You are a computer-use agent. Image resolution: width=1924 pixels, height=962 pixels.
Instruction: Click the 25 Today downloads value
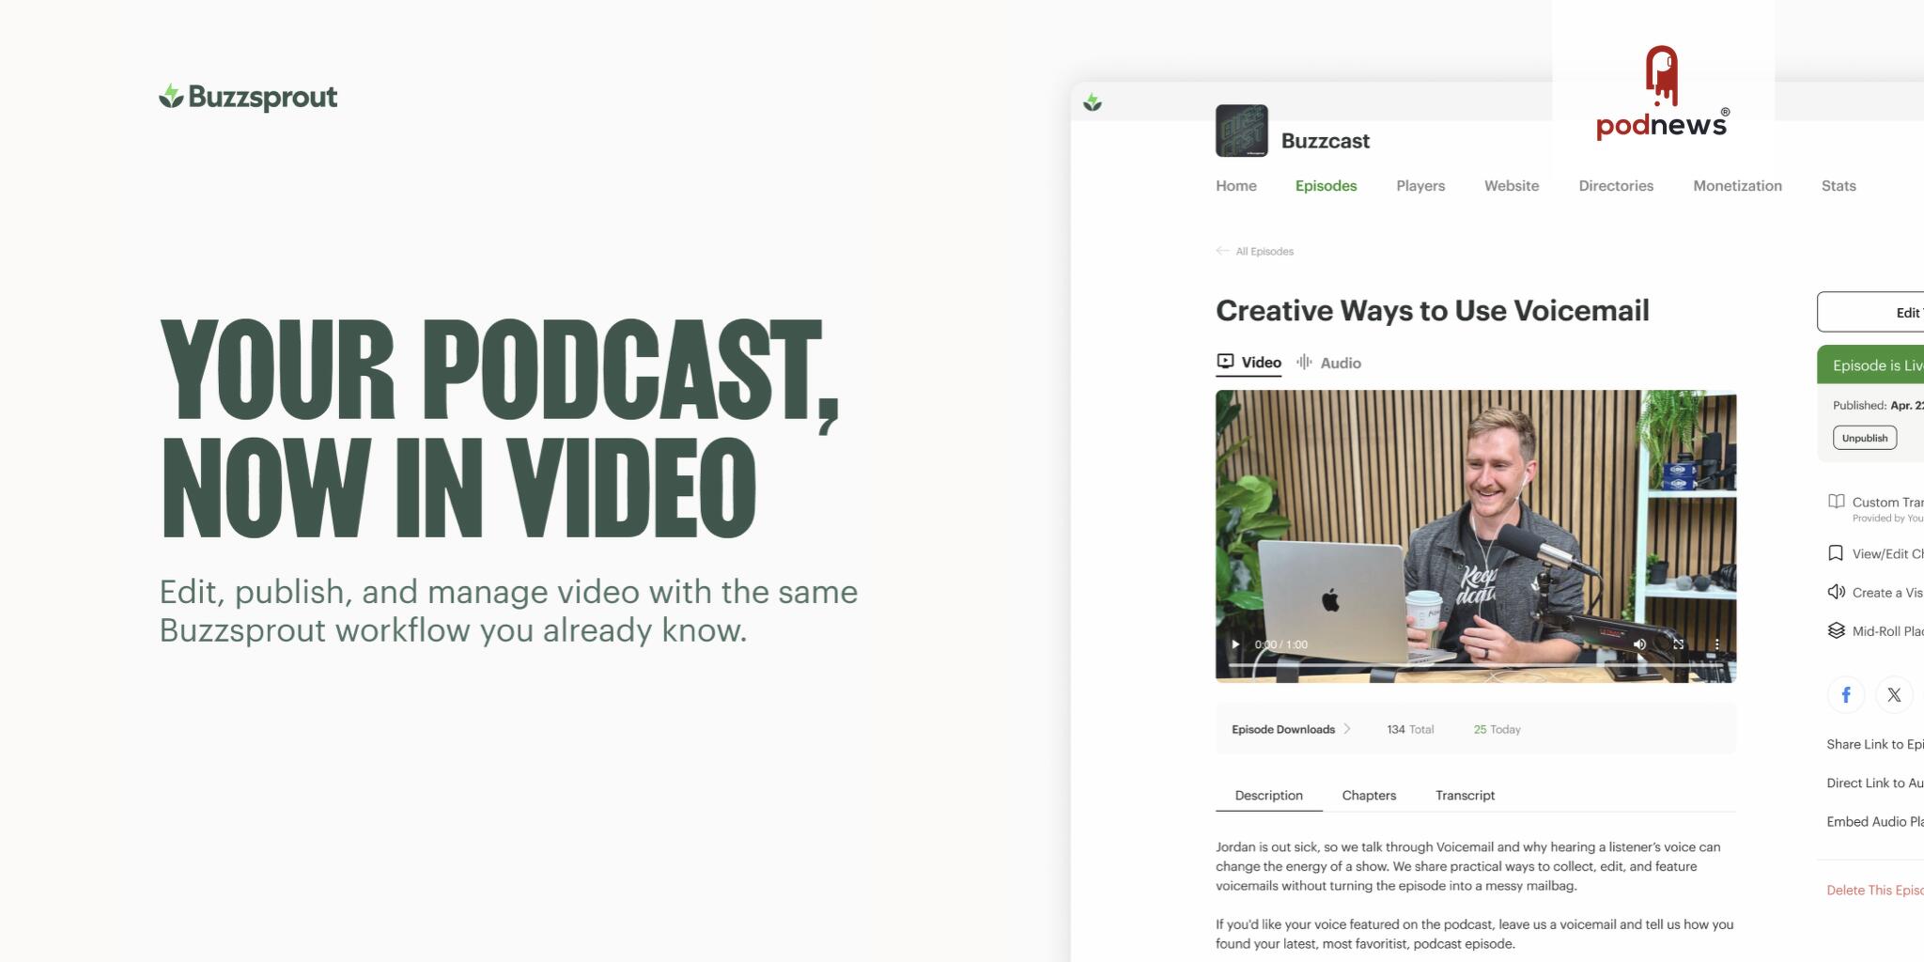(1497, 730)
